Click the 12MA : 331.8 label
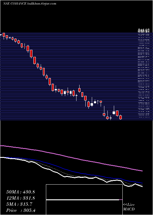 click(x=21, y=198)
